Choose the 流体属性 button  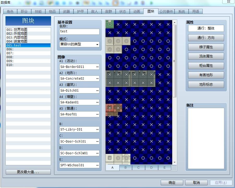pos(206,56)
